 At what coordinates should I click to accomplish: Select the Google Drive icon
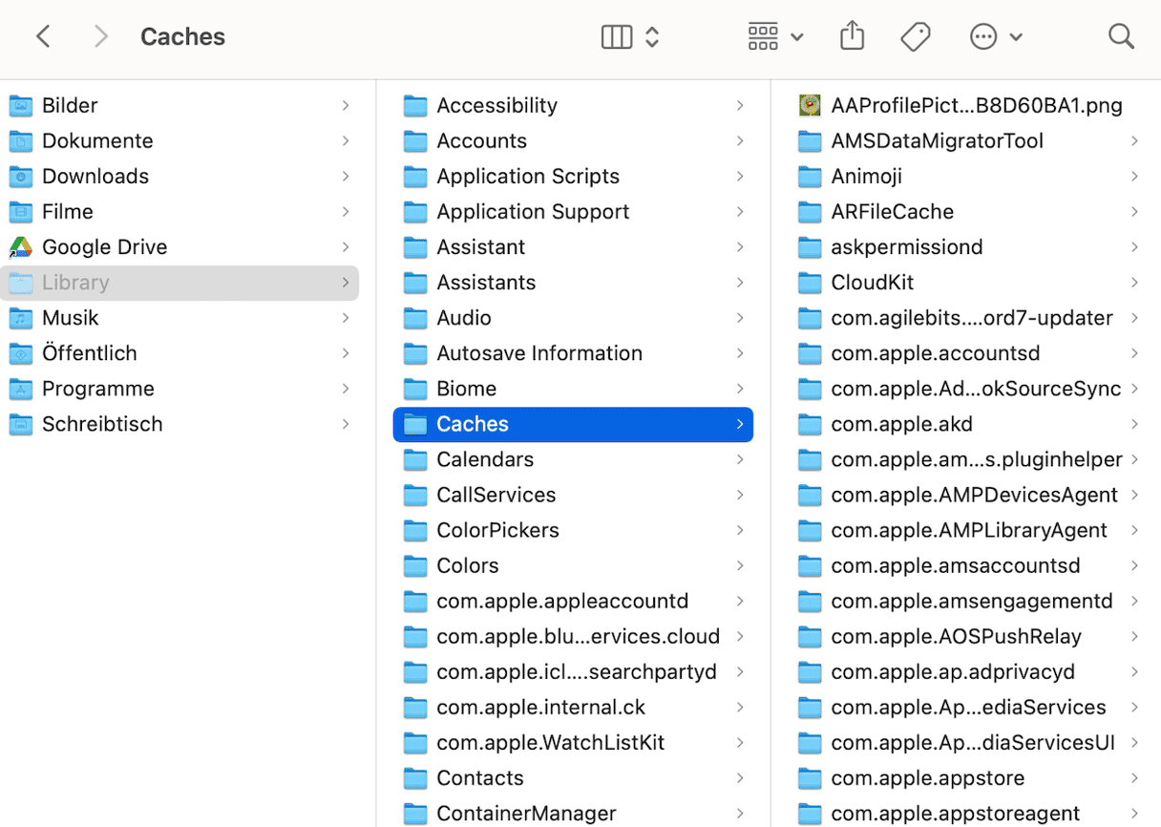click(21, 247)
